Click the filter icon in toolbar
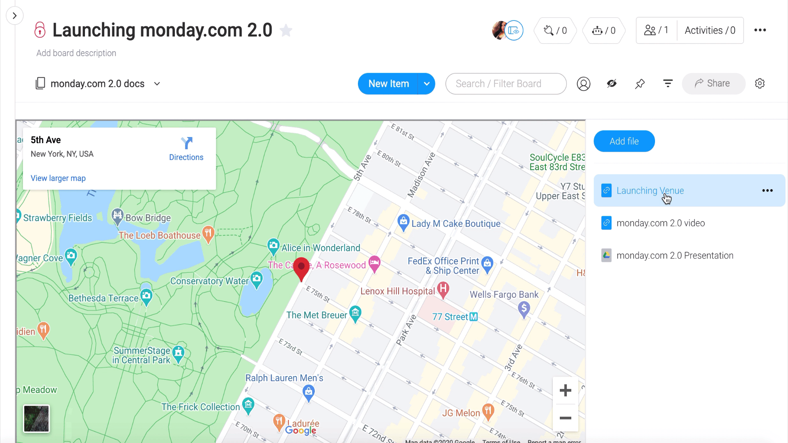 668,83
